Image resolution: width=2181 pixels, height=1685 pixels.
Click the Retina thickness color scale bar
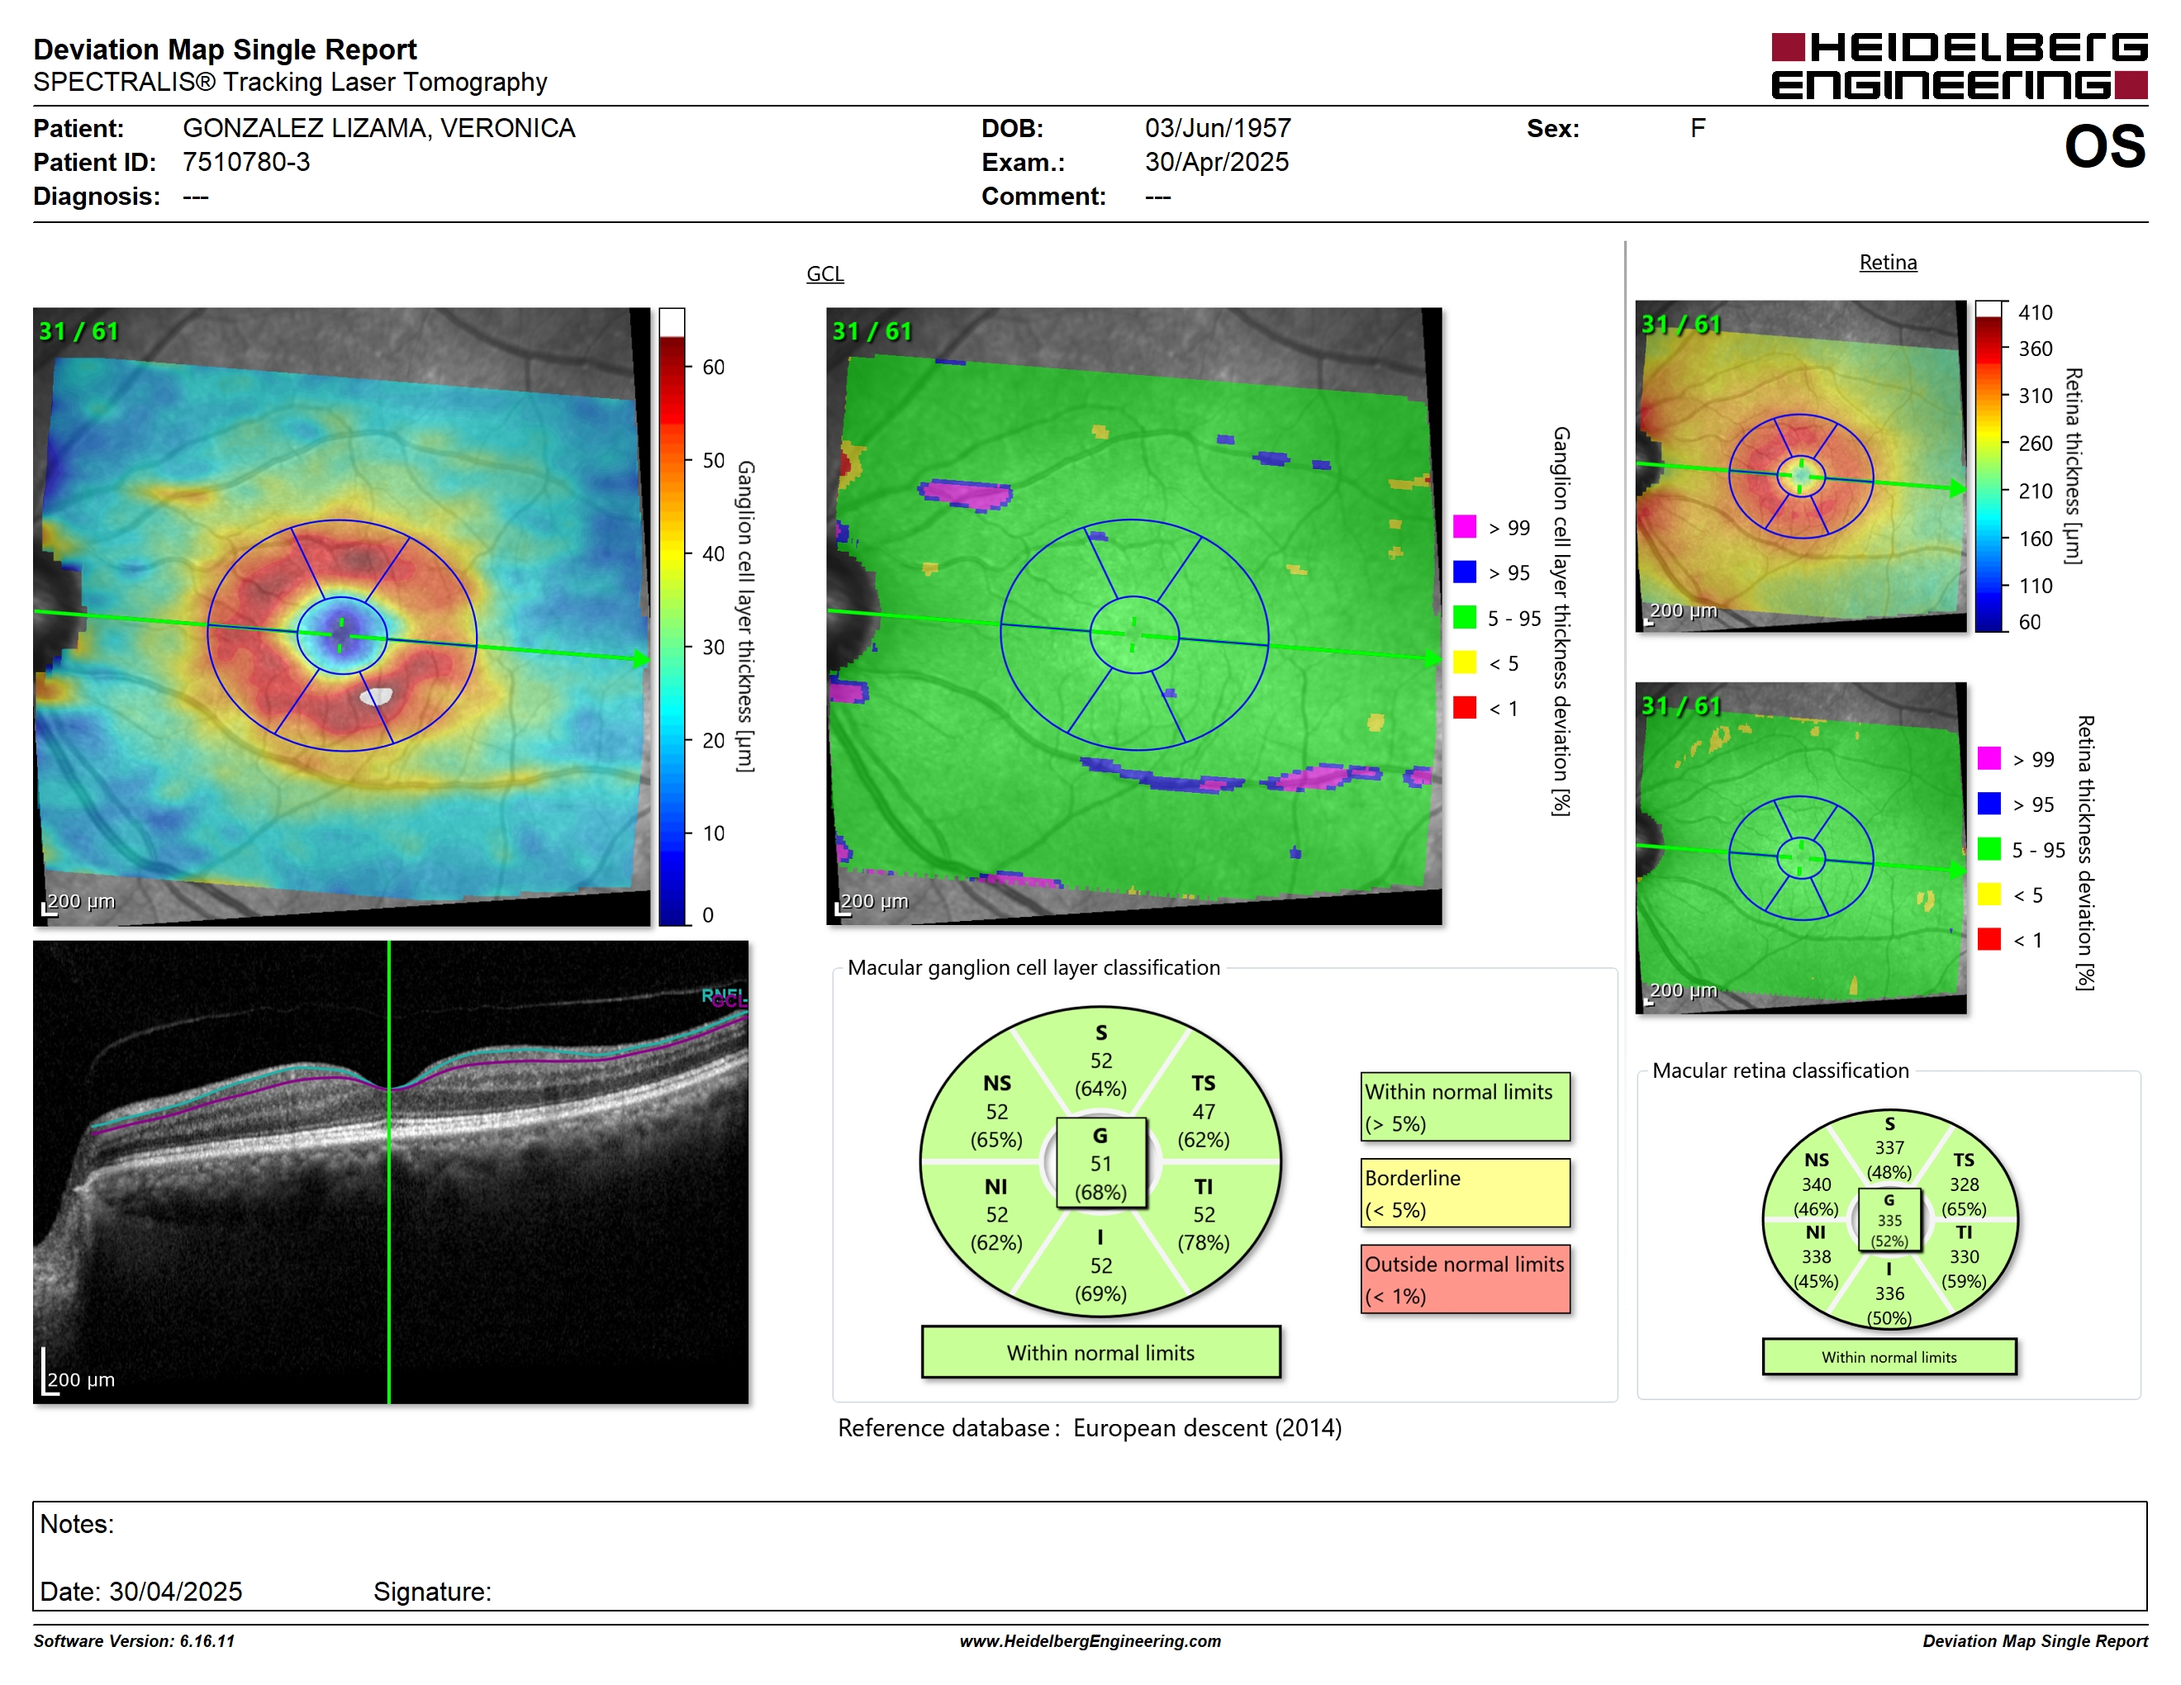[1989, 466]
